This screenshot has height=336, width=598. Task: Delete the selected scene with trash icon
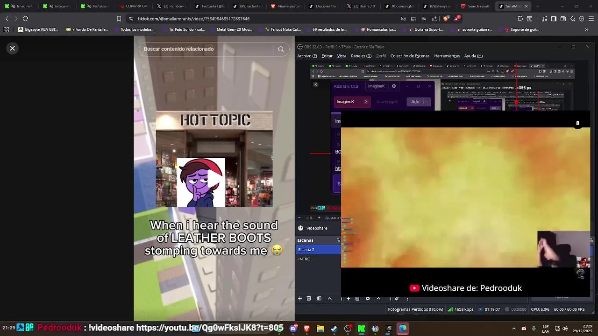tap(309, 299)
